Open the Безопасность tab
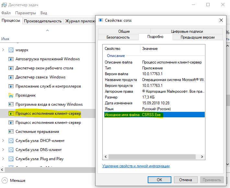This screenshot has height=188, width=230. (x=118, y=37)
